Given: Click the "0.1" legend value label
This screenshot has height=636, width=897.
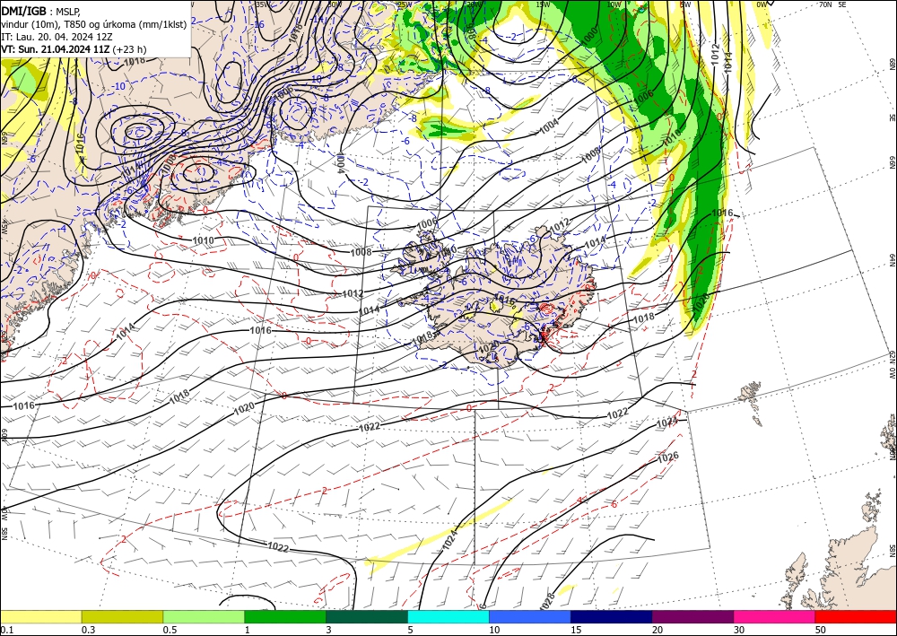Looking at the screenshot, I should click(x=7, y=630).
